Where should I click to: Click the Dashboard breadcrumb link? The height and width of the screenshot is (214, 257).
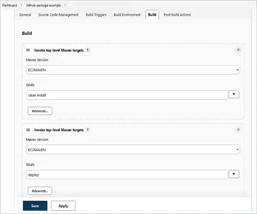(x=10, y=5)
